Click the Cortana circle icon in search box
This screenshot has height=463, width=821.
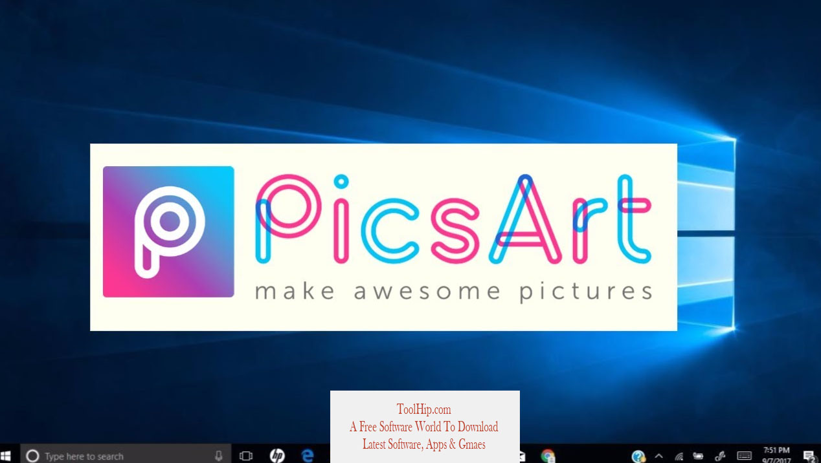(32, 456)
